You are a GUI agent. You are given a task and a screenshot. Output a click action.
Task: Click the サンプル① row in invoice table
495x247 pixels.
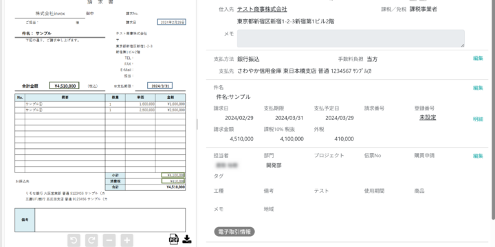100,104
